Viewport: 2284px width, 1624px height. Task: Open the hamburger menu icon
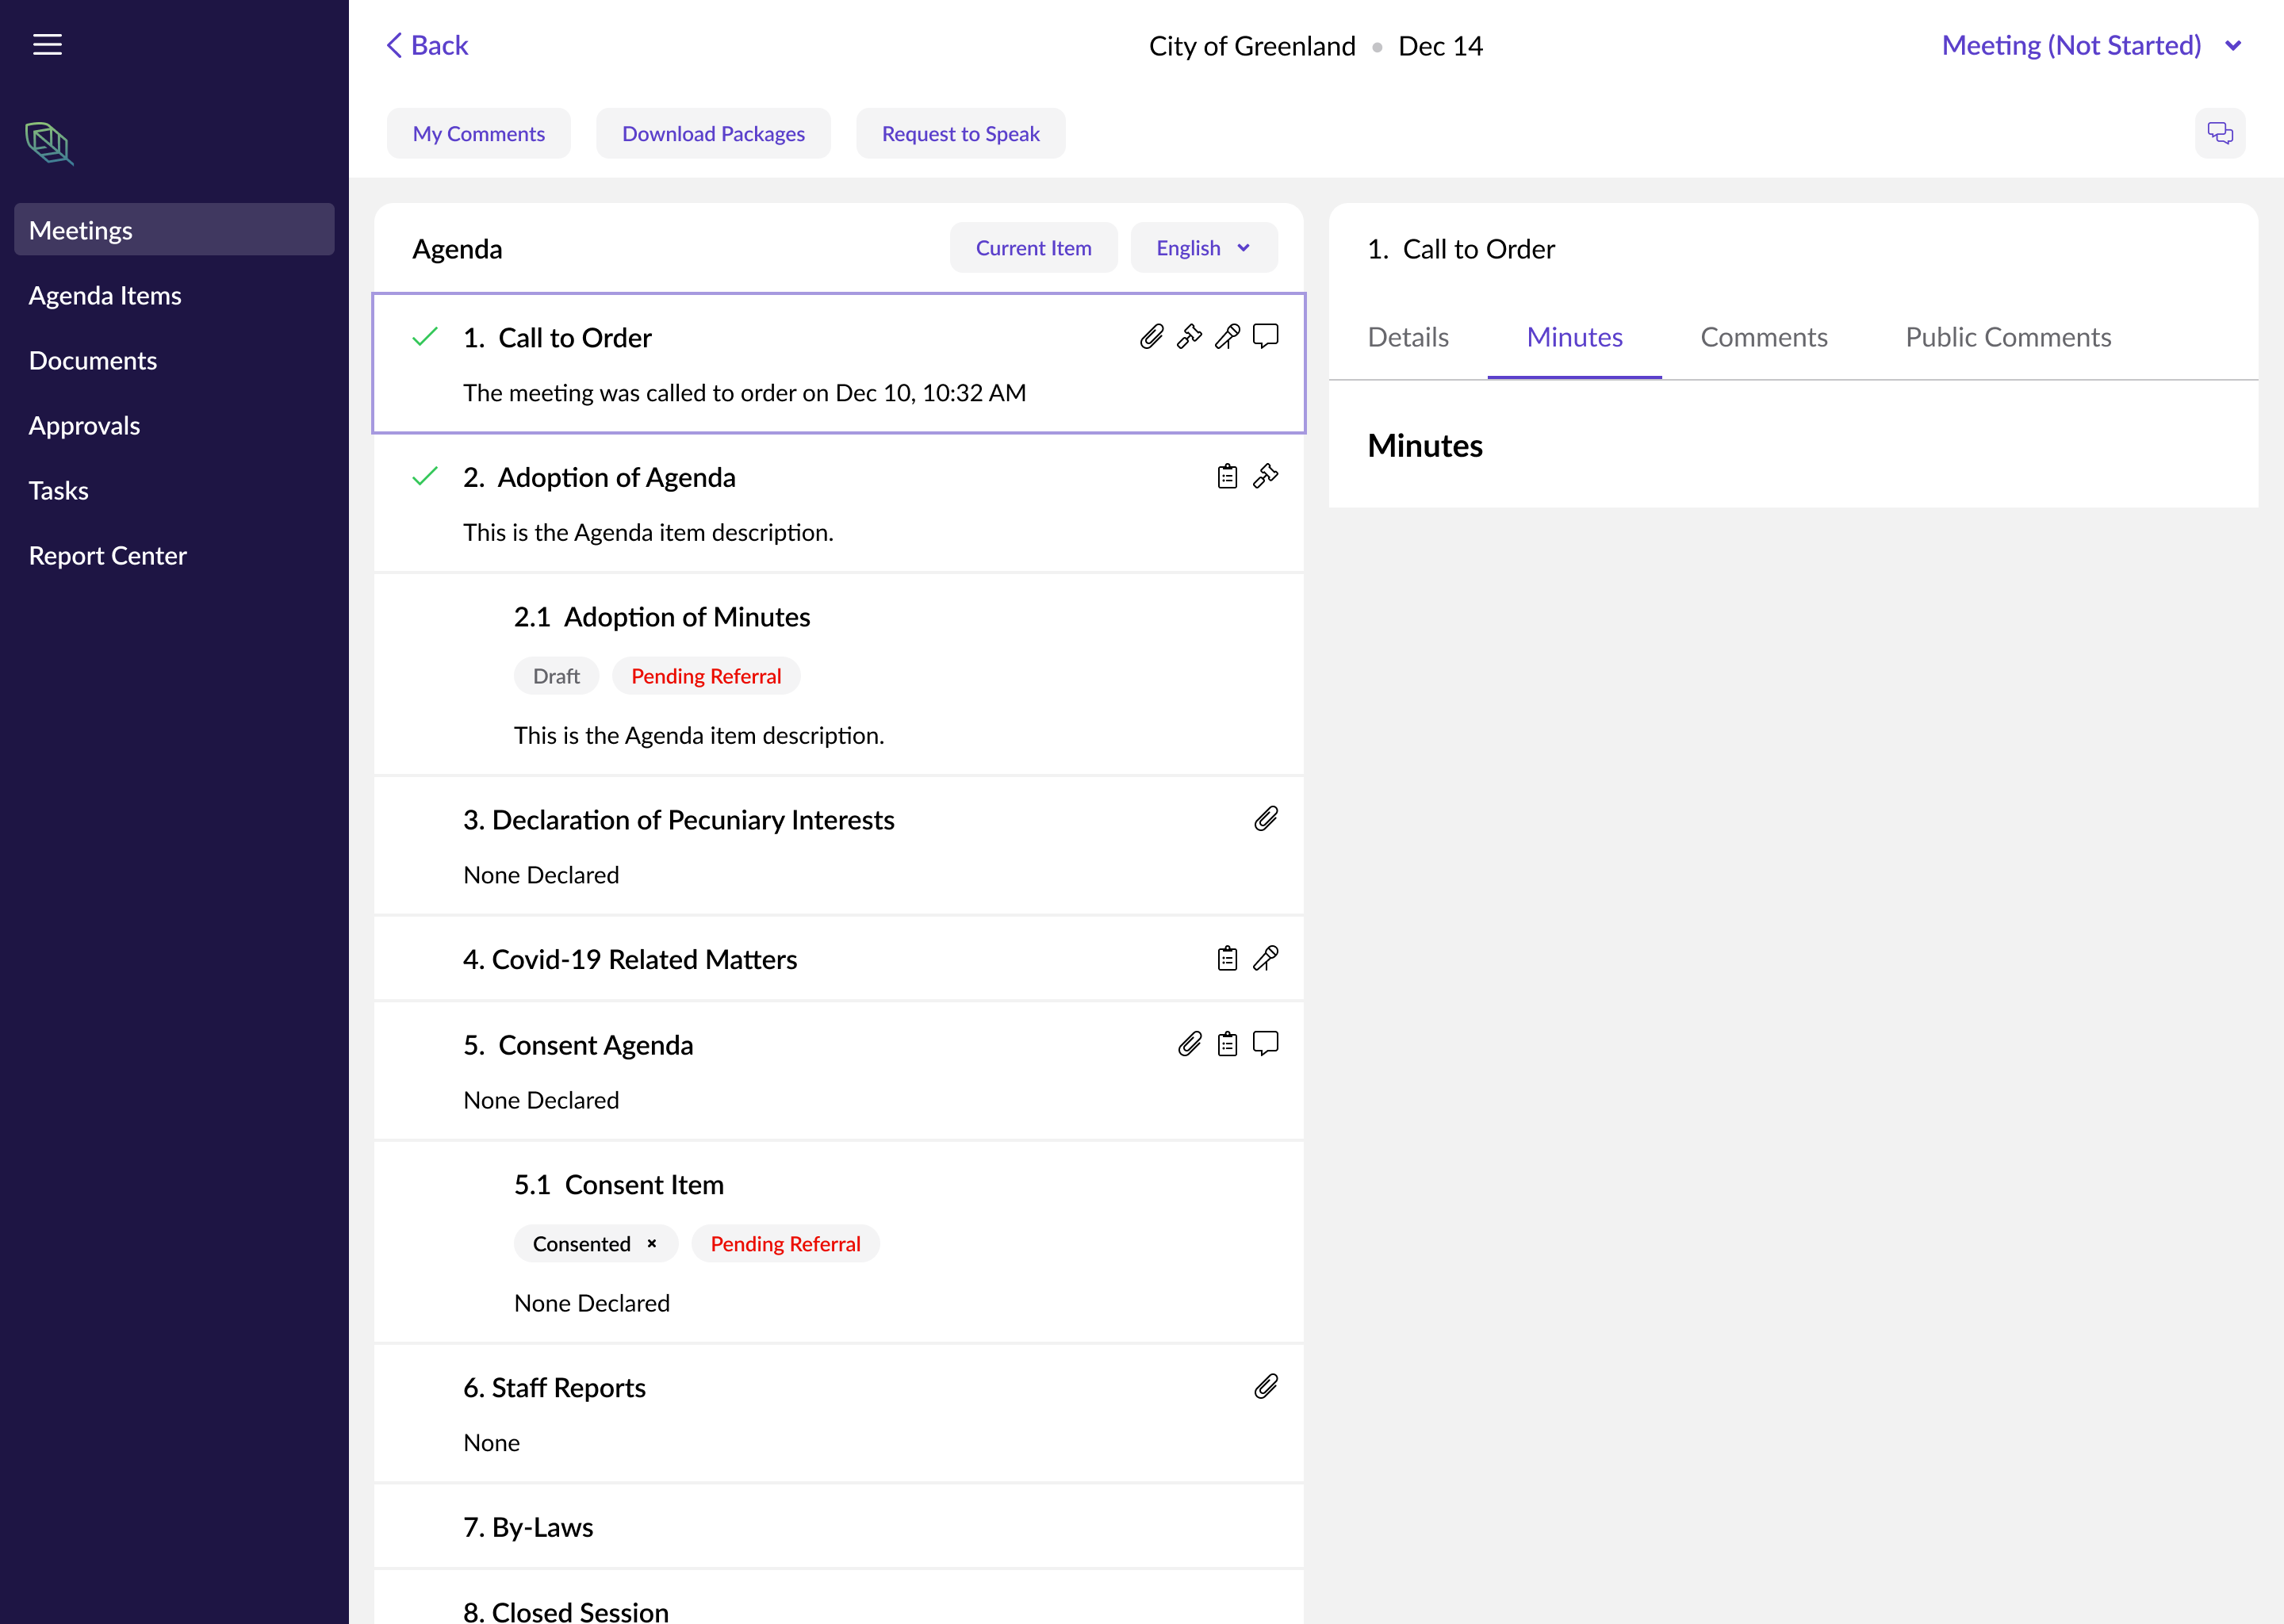click(x=47, y=45)
